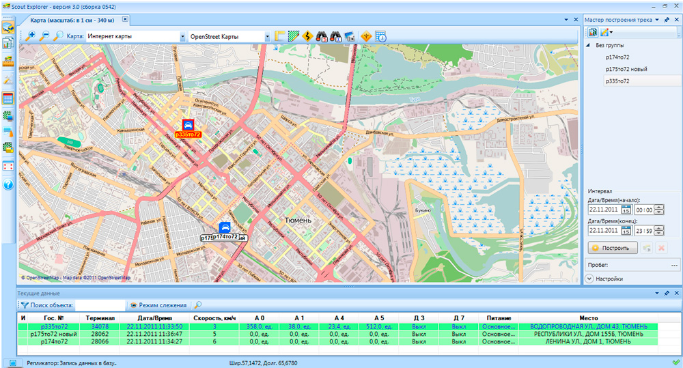Click the checkered map with monitor sidebar icon
683x368 pixels.
(8, 116)
